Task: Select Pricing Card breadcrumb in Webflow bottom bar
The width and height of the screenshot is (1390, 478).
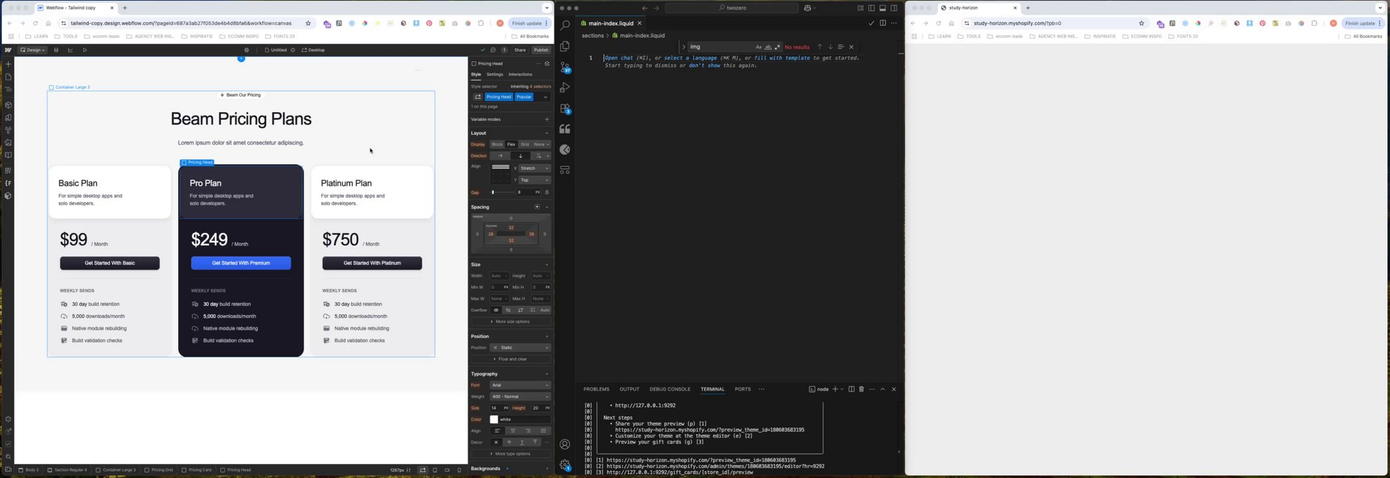Action: [197, 470]
